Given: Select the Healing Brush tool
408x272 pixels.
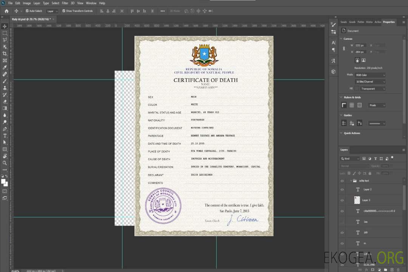Looking at the screenshot, I should pyautogui.click(x=5, y=74).
